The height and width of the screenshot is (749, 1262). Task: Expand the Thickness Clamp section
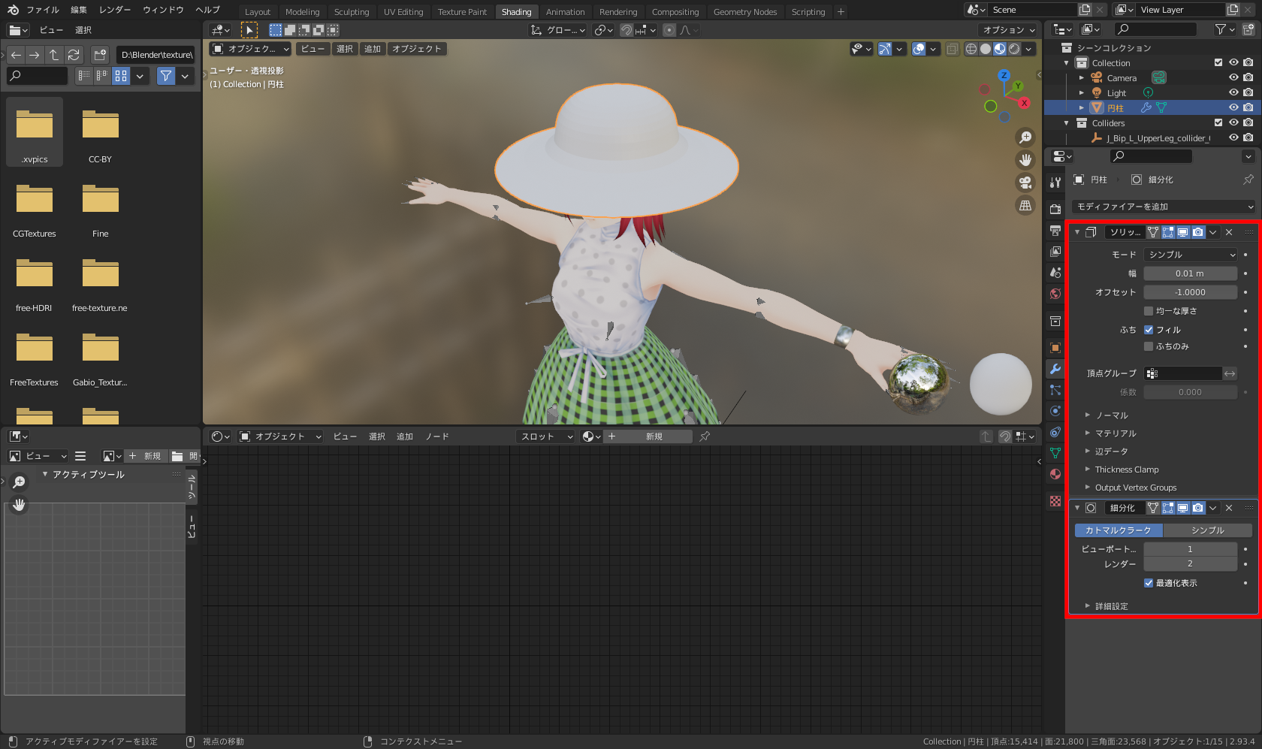[1126, 470]
